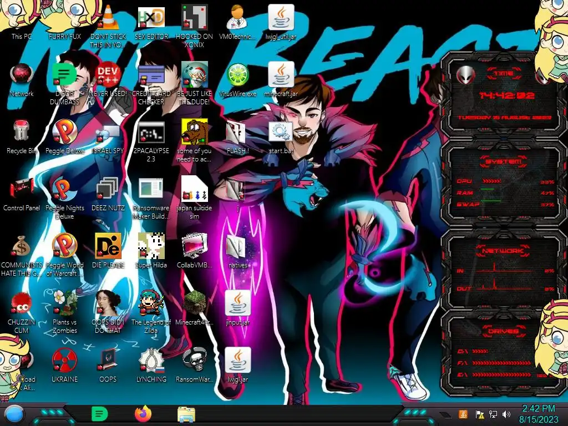The height and width of the screenshot is (426, 568).
Task: Click the Start orb button
Action: tap(14, 414)
